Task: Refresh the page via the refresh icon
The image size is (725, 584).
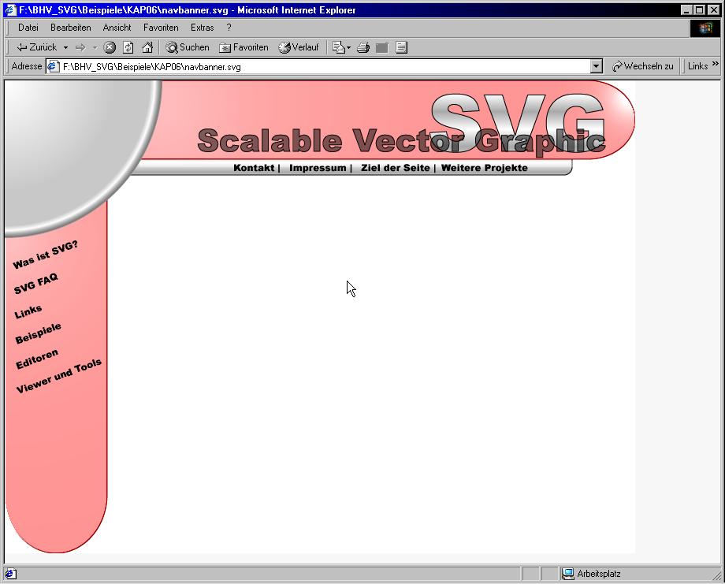Action: pos(128,47)
